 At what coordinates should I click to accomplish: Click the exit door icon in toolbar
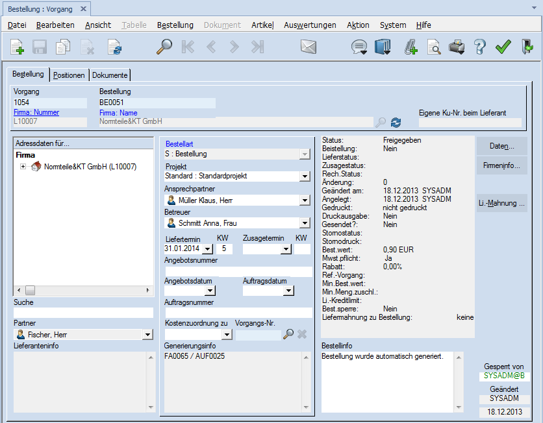(x=527, y=47)
